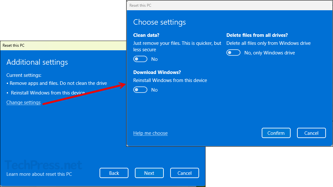Open the Help me choose link
Image resolution: width=333 pixels, height=187 pixels.
[150, 133]
